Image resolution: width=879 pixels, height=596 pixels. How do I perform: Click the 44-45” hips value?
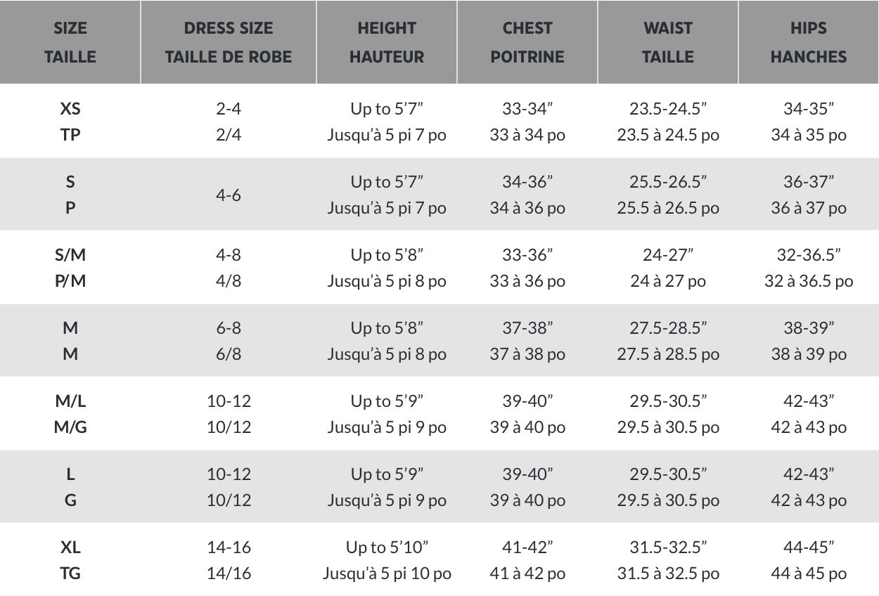click(809, 548)
